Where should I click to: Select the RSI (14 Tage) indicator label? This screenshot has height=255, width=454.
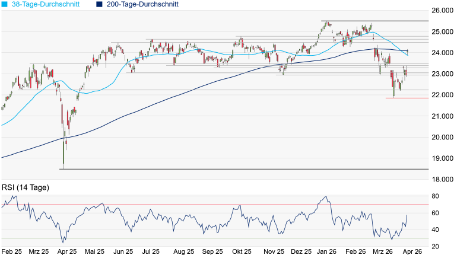pyautogui.click(x=25, y=187)
